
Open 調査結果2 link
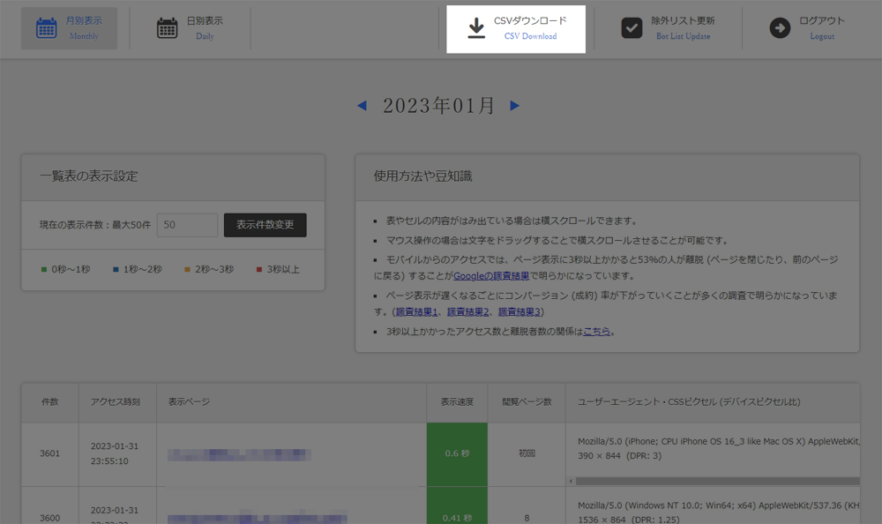pyautogui.click(x=468, y=311)
